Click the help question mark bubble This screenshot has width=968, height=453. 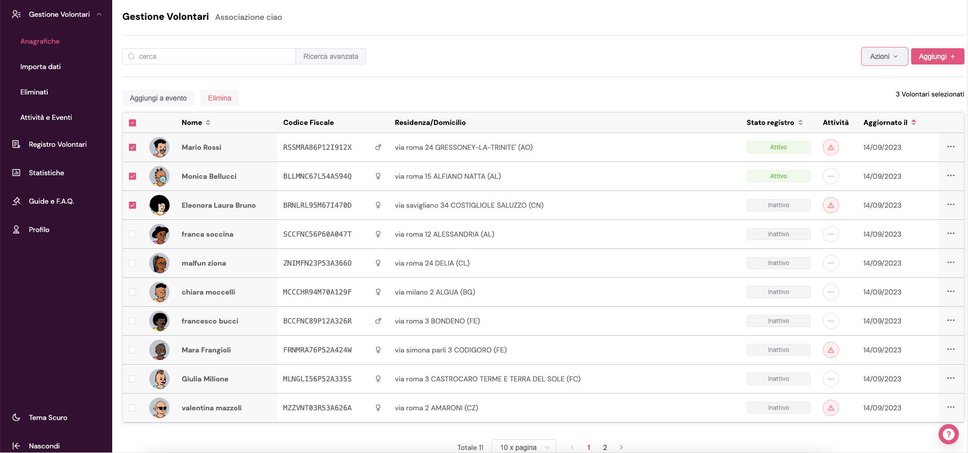[948, 434]
